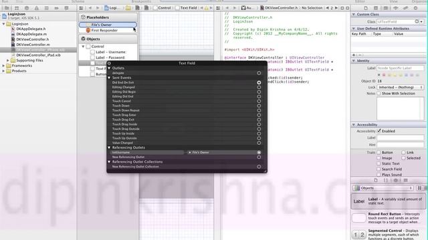Open DKViewController.m file

coord(33,45)
